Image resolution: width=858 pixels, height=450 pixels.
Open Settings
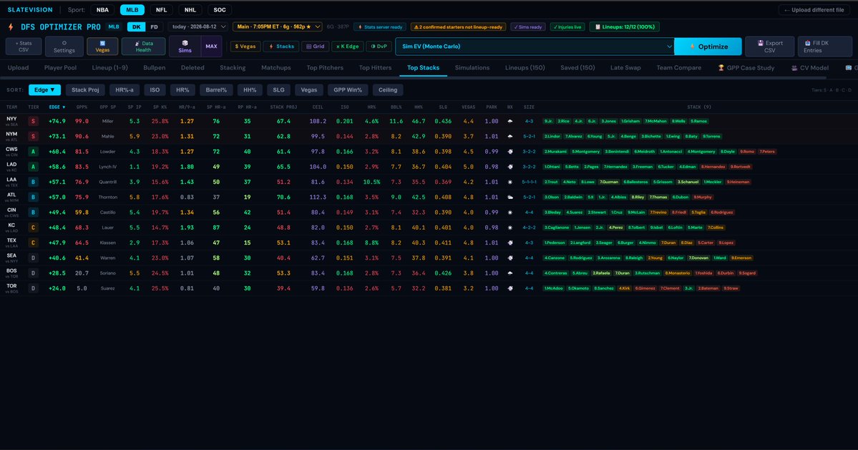[64, 47]
